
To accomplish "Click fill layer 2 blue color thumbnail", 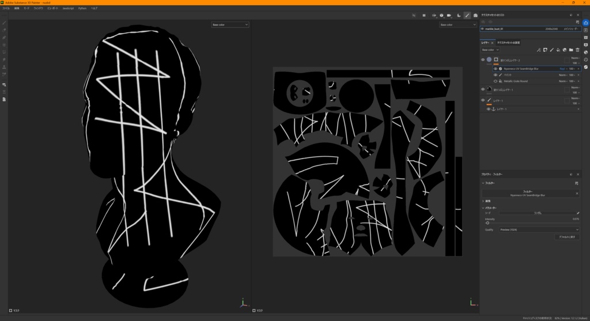I will tap(489, 59).
